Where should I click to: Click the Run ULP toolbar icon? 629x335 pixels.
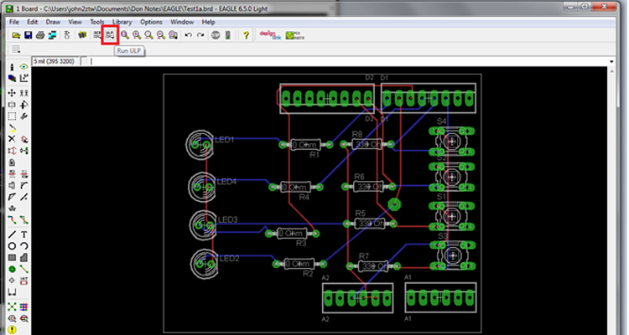(110, 35)
